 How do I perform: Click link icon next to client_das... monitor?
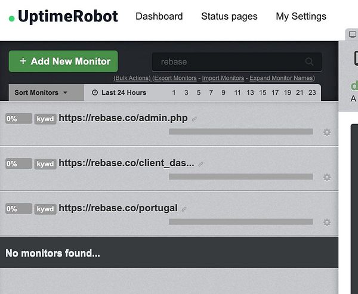[200, 164]
